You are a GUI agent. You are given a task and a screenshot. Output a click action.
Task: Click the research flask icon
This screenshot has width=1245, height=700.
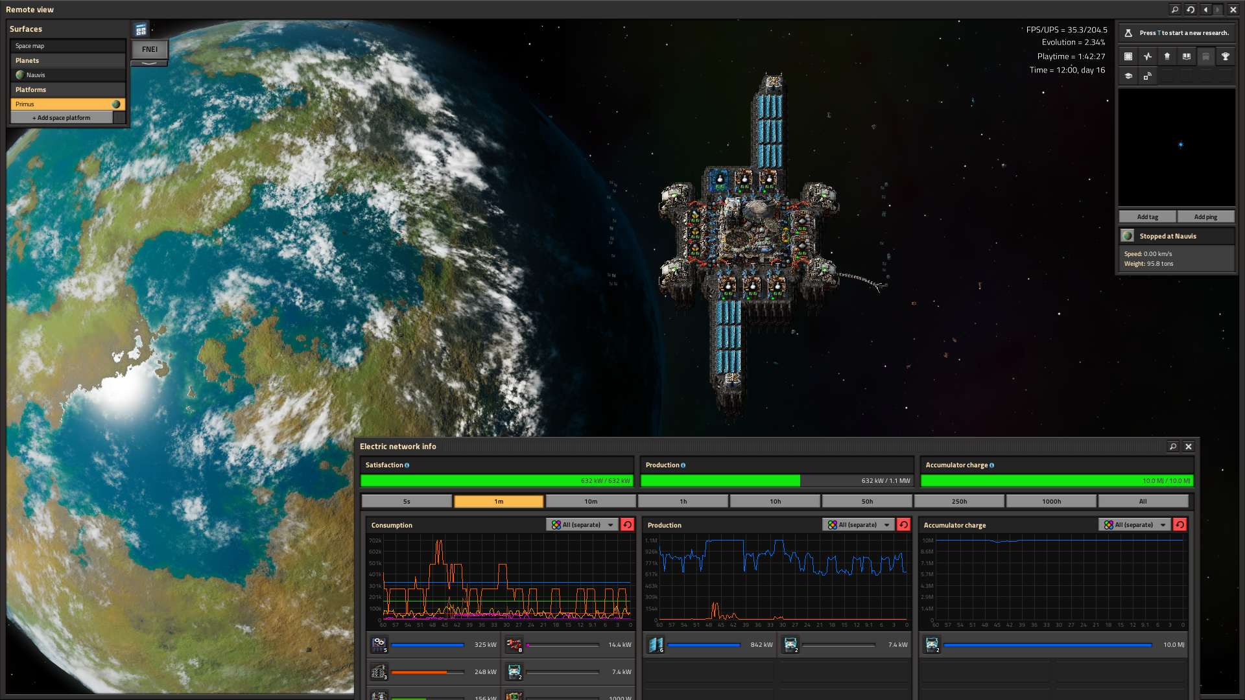[1128, 33]
